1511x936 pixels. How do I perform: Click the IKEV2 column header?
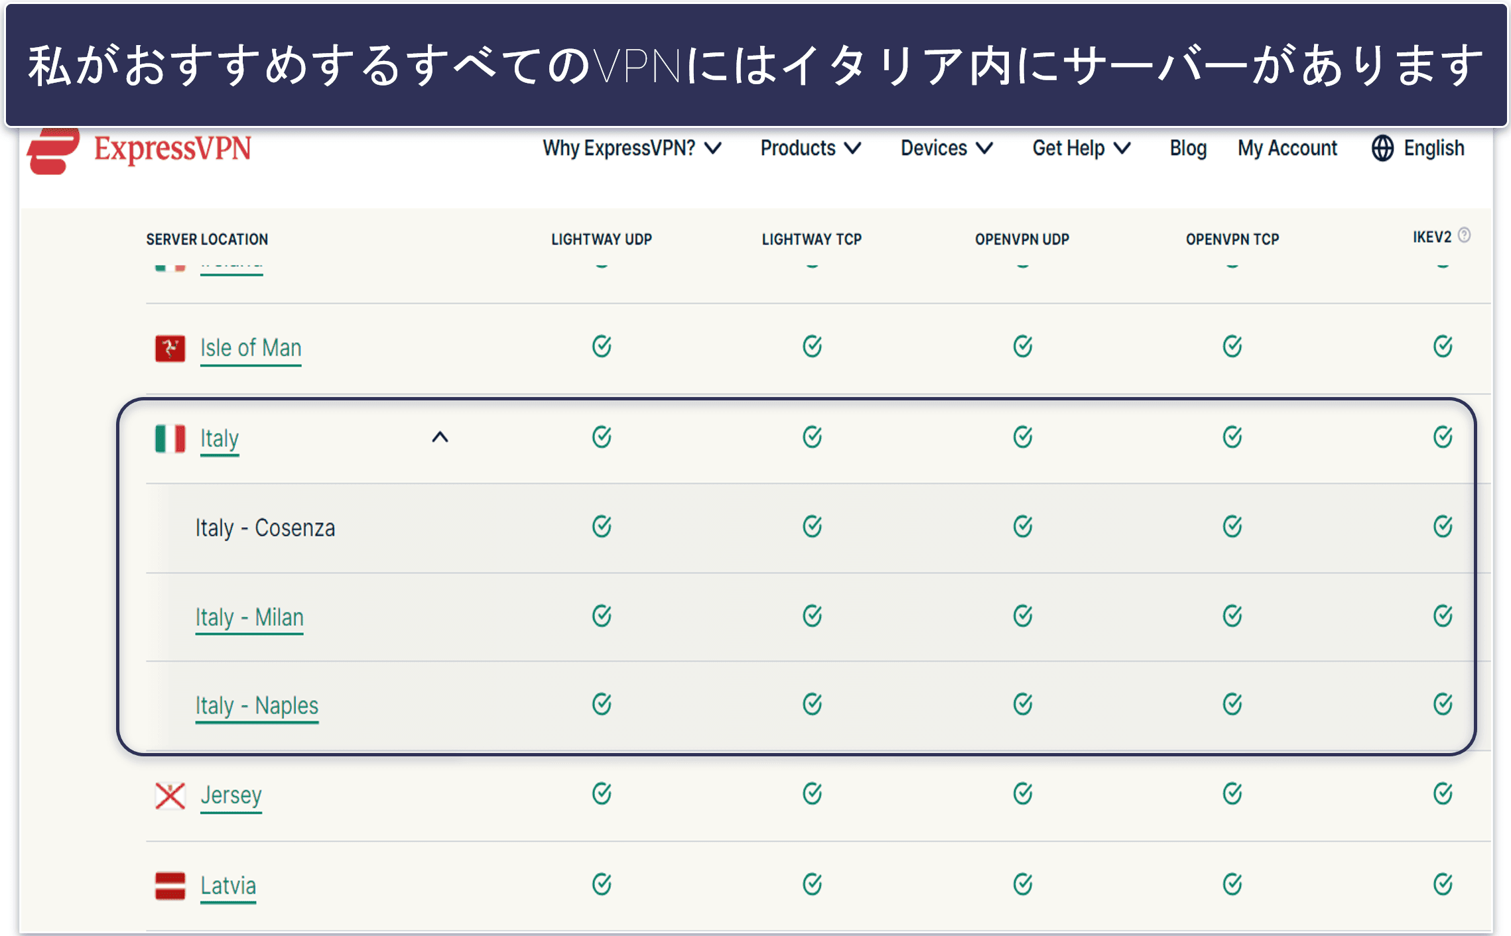pyautogui.click(x=1432, y=237)
